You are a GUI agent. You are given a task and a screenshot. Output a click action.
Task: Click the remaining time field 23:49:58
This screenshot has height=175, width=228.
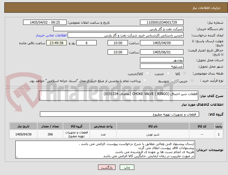(x=56, y=43)
